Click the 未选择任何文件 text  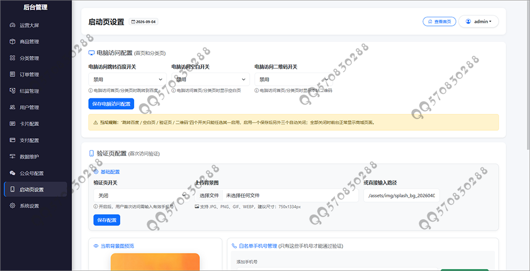(243, 195)
